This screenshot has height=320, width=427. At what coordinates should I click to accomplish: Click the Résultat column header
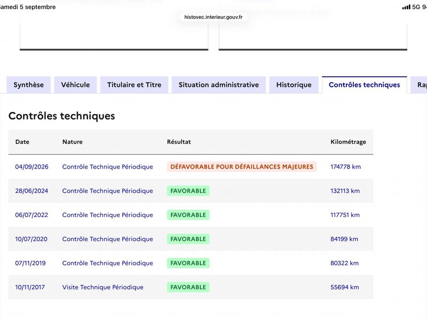pyautogui.click(x=179, y=142)
